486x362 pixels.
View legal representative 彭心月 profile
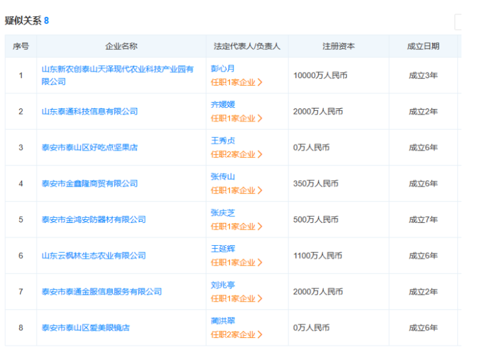pos(223,69)
